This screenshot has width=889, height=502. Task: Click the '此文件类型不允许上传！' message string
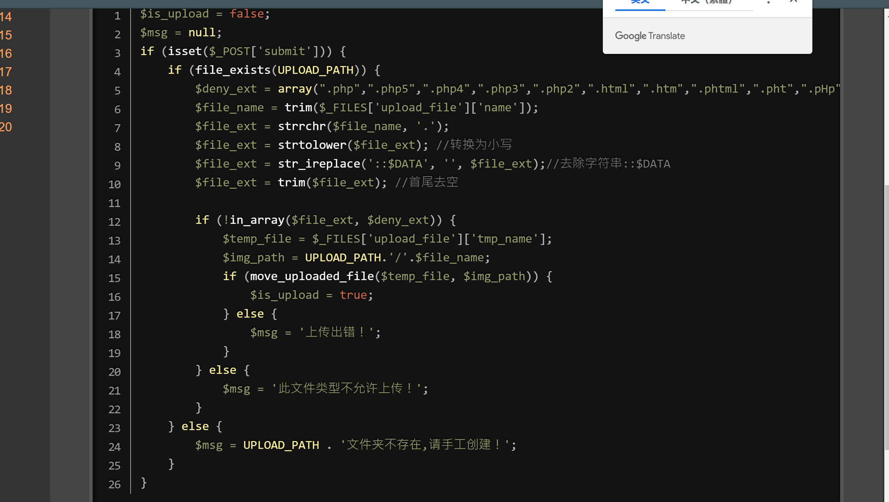(x=347, y=389)
